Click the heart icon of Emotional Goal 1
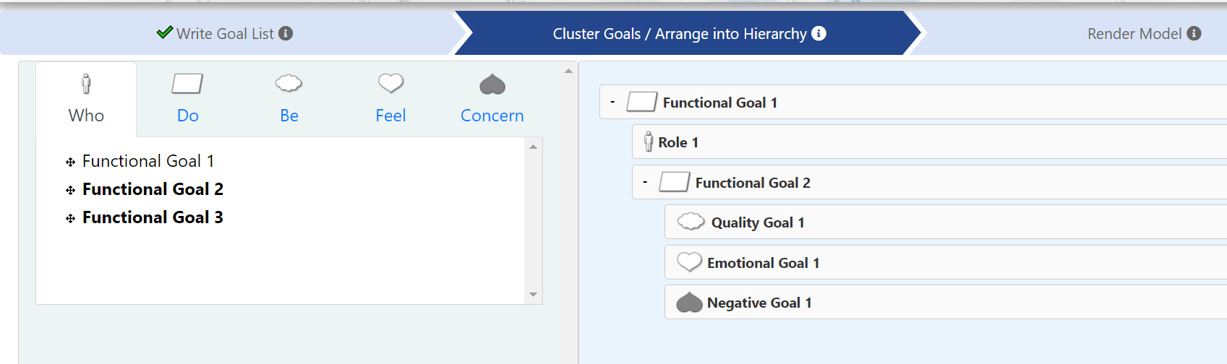Viewport: 1227px width, 364px height. 689,261
